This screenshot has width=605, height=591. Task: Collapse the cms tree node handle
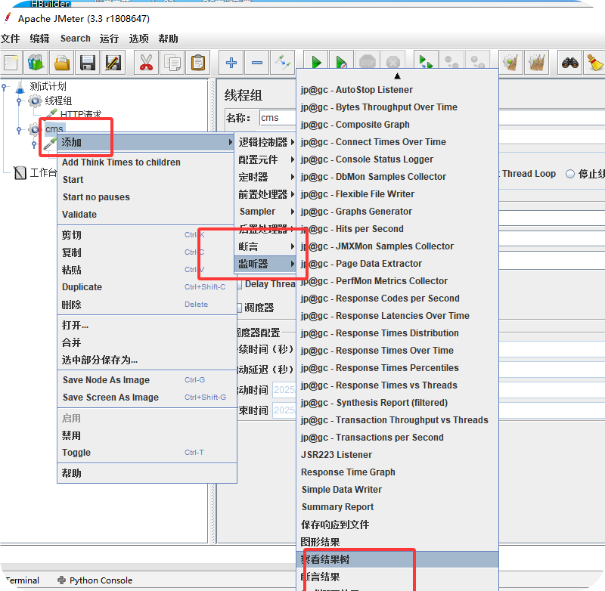(x=18, y=129)
